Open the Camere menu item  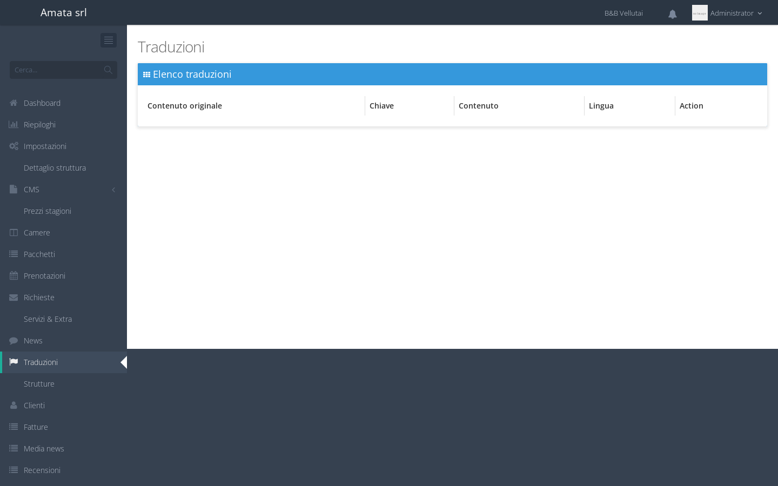click(63, 233)
